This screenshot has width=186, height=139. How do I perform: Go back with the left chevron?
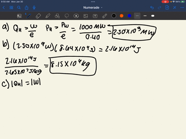[3, 8]
